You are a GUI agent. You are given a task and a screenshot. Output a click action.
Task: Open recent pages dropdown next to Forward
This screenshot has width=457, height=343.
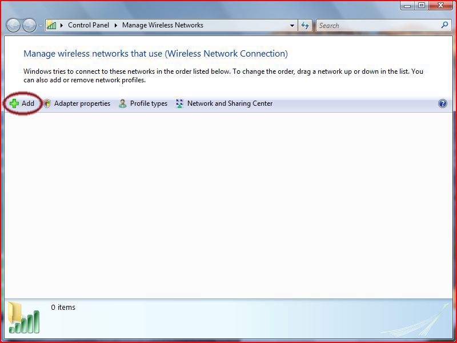pyautogui.click(x=41, y=26)
